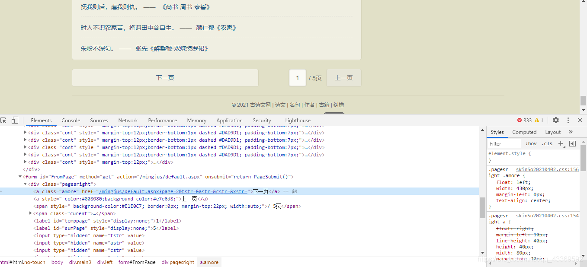Click a.amore in the breadcrumb
The height and width of the screenshot is (267, 587).
coord(209,262)
